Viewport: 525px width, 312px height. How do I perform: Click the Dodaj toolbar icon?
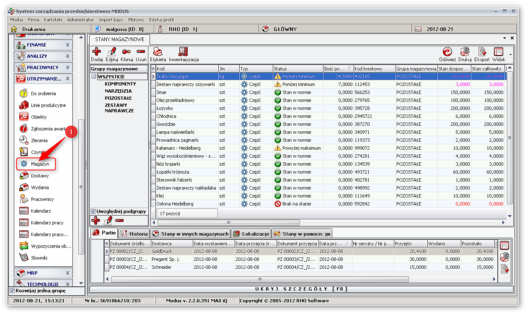(96, 52)
